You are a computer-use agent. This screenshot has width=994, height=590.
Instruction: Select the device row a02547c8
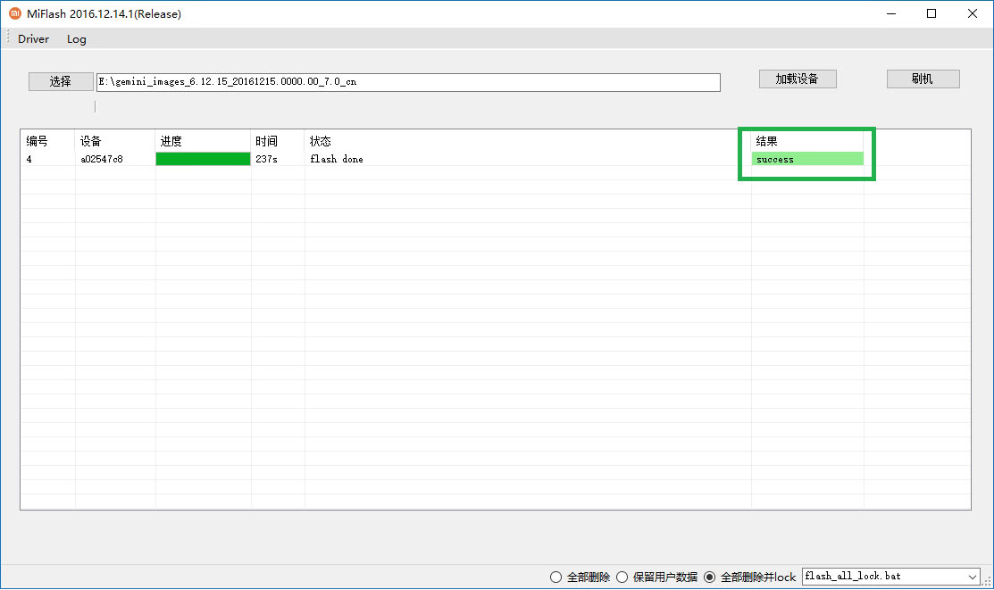coord(107,158)
